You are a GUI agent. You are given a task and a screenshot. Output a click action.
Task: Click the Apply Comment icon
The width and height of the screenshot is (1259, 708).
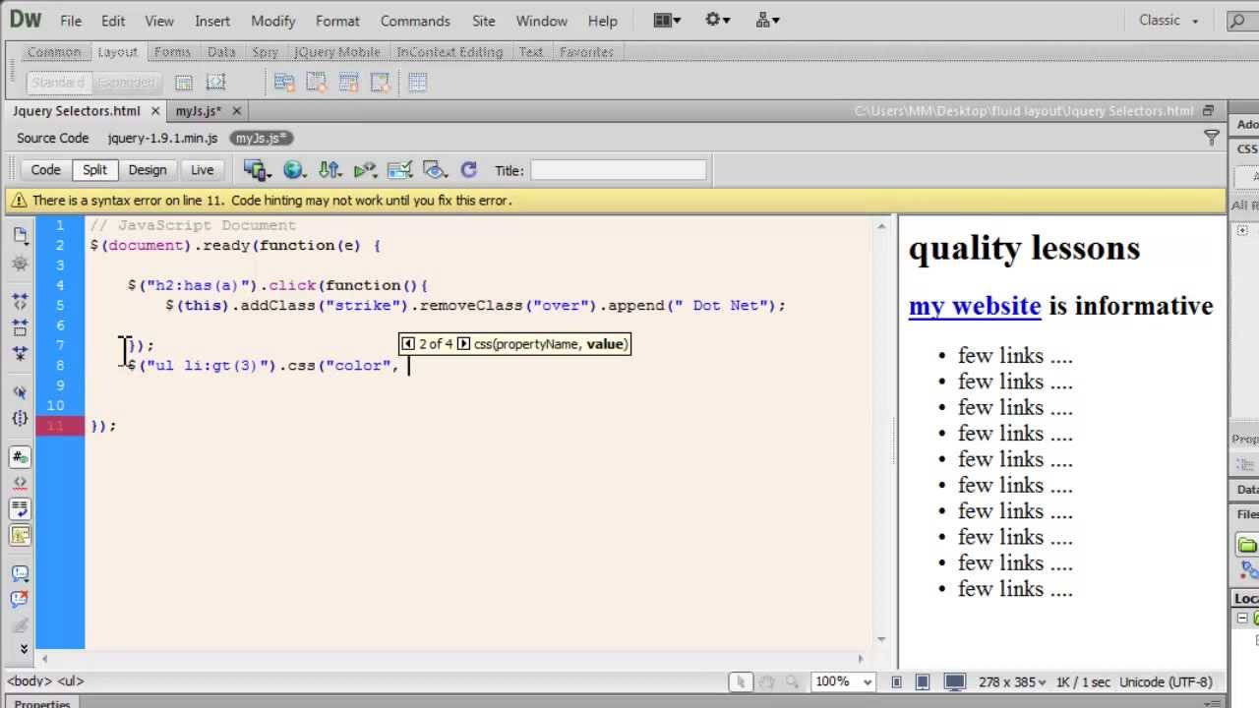(x=21, y=573)
